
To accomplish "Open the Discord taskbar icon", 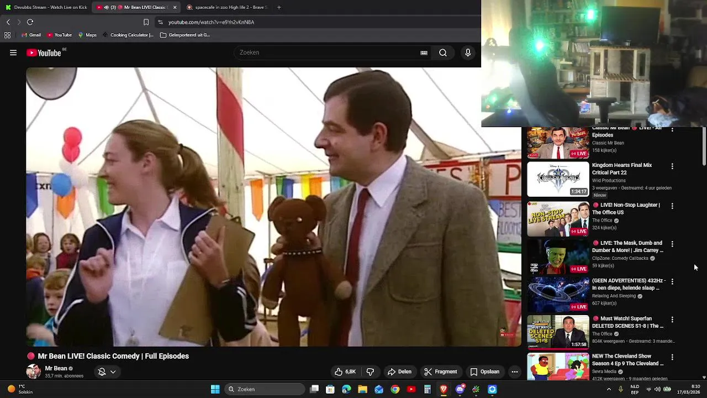I will pos(460,389).
